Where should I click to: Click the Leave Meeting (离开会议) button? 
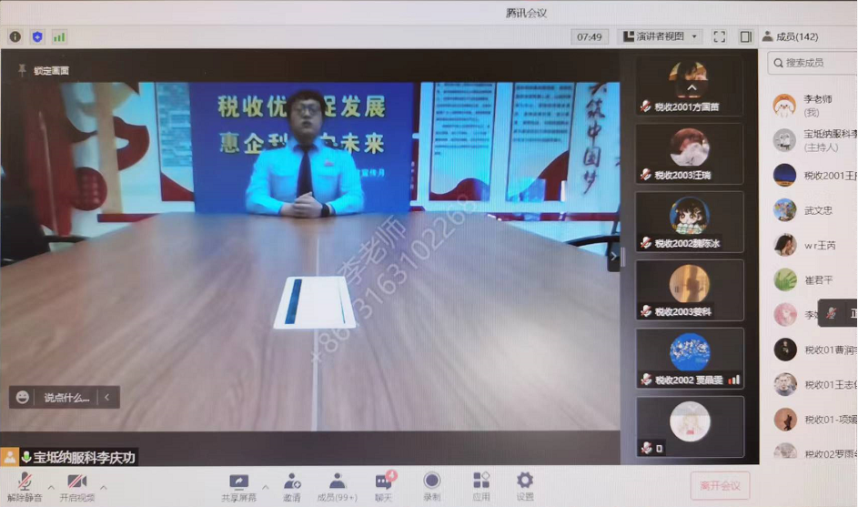point(721,486)
